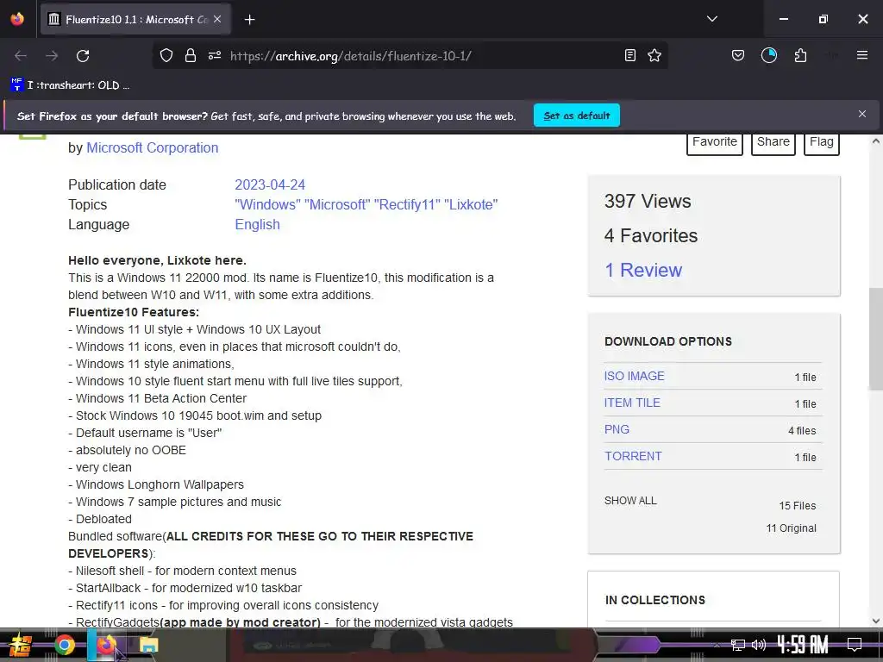883x662 pixels.
Task: Click the 'DOWNLOAD OPTIONS' heading
Action: tap(668, 341)
